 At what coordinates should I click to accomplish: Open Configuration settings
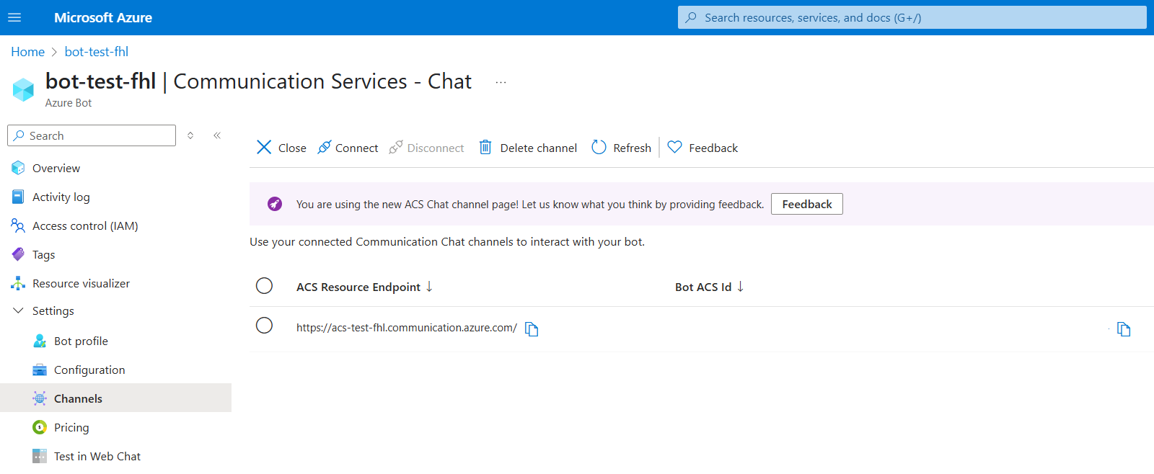(x=89, y=370)
